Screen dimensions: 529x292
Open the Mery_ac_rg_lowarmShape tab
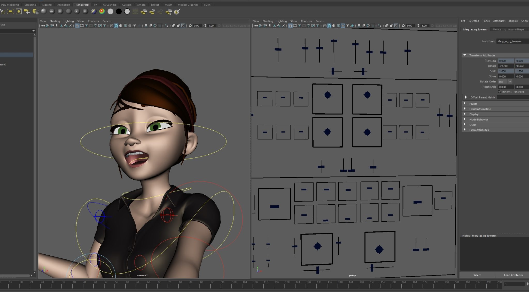(x=508, y=29)
